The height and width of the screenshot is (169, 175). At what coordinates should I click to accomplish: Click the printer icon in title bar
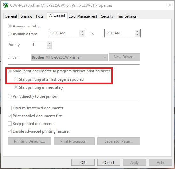5,5
